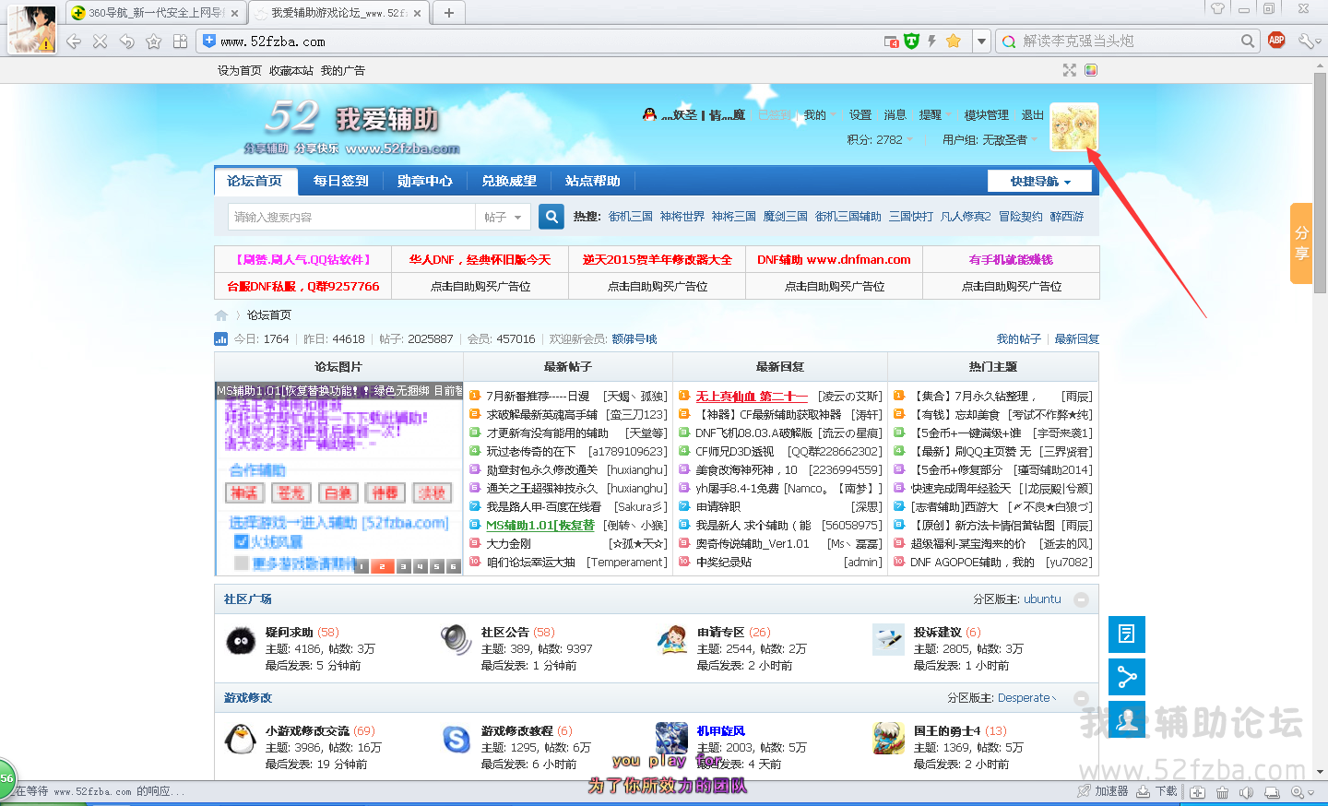The width and height of the screenshot is (1328, 806).
Task: Open the 投诉建议 forum board
Action: (938, 633)
